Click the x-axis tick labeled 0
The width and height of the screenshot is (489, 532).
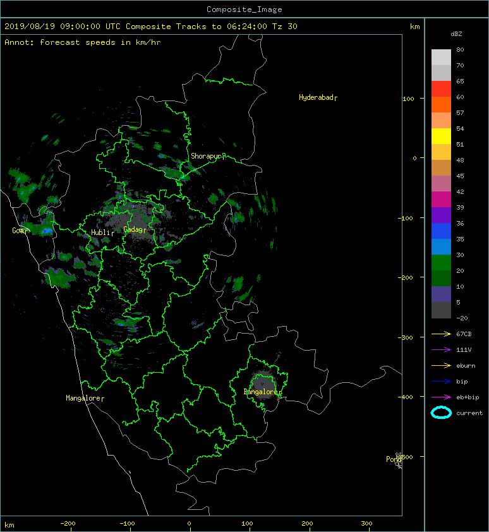coord(190,524)
